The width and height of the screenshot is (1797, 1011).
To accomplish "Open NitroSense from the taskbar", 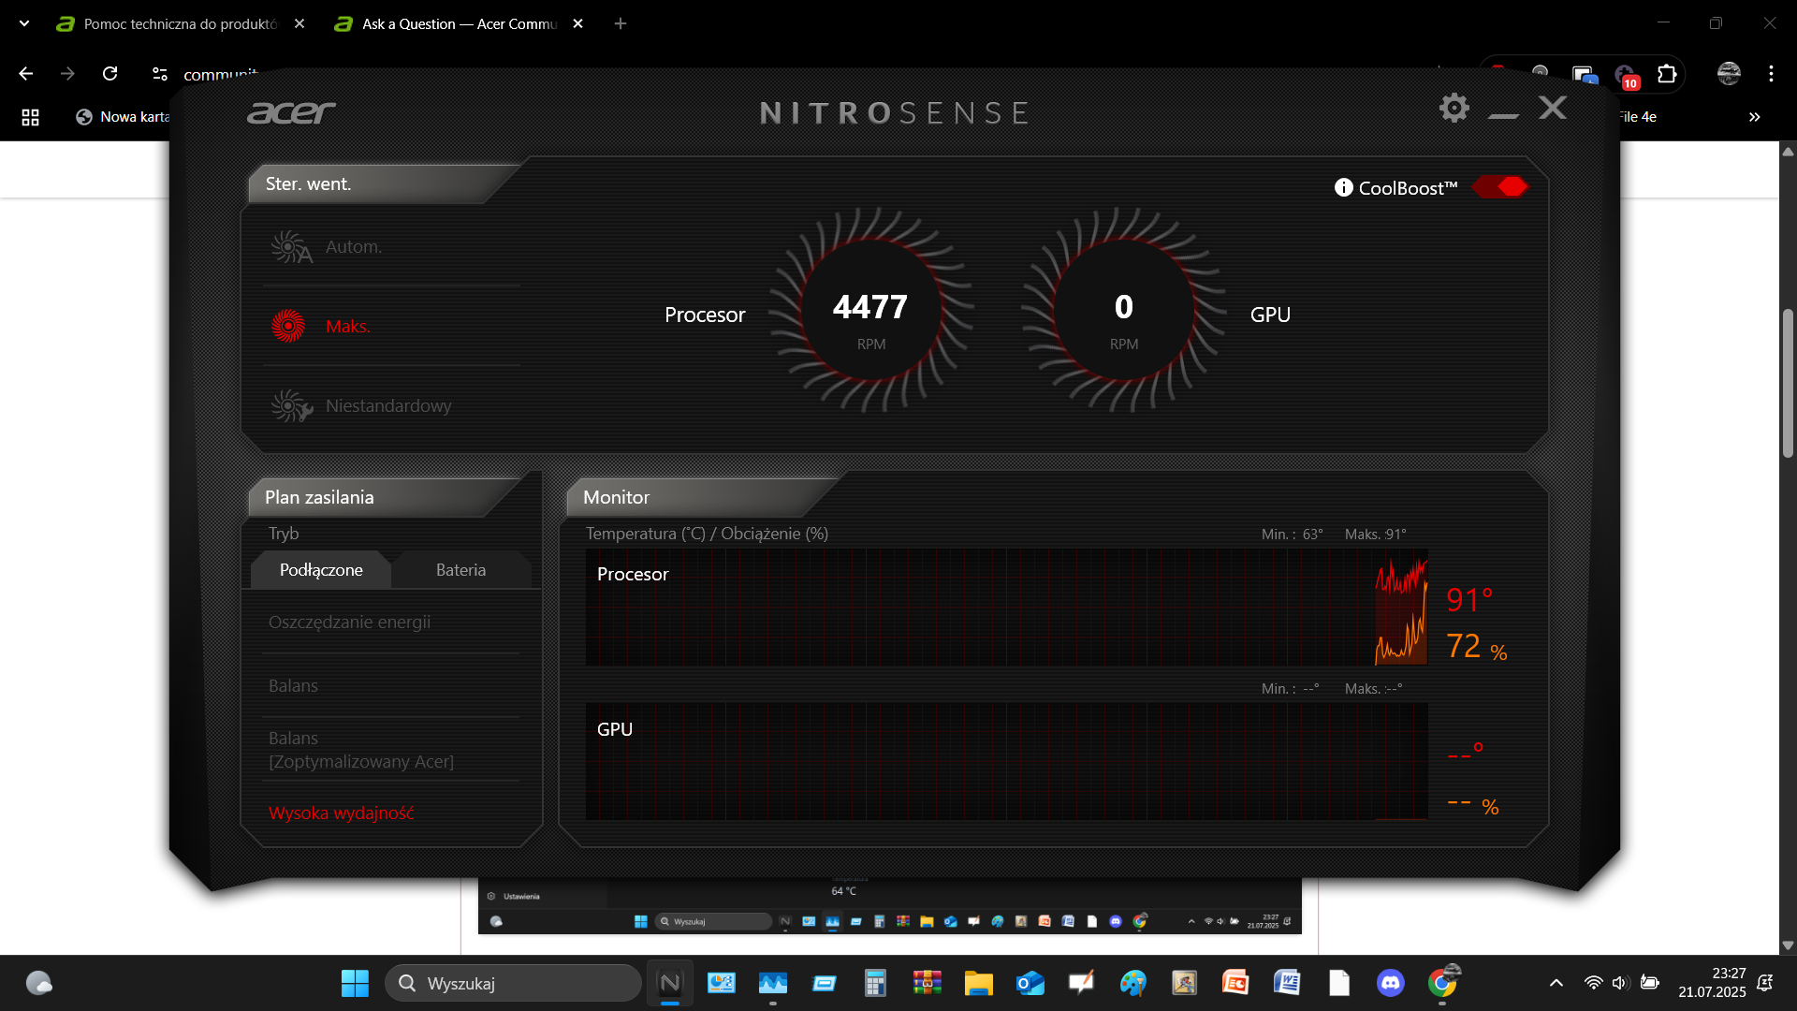I will [670, 983].
